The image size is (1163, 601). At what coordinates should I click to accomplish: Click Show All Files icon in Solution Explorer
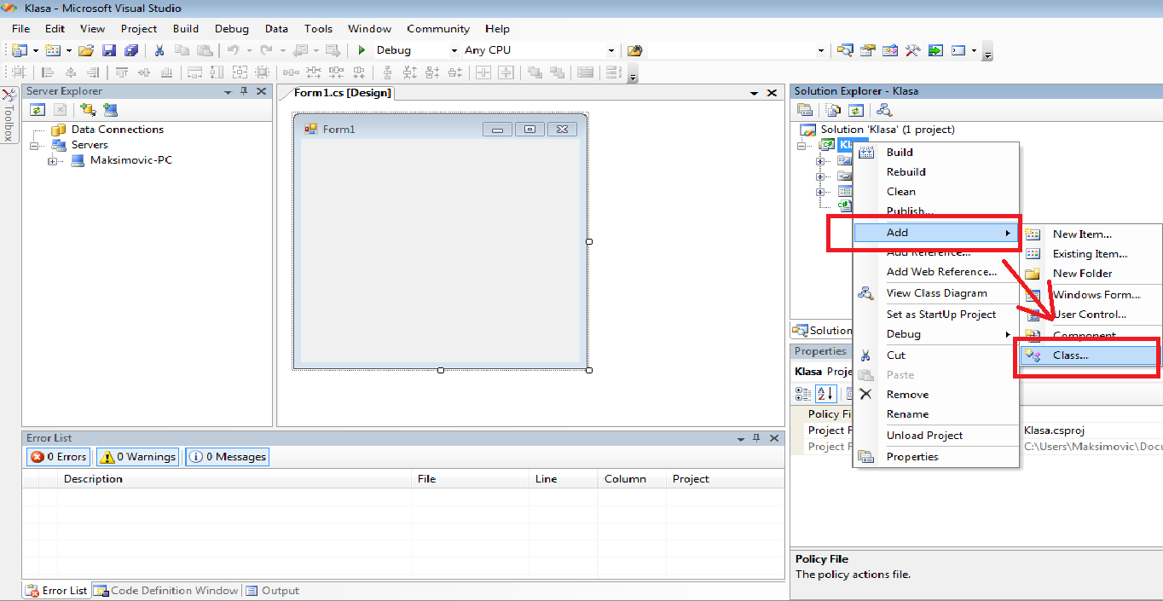[834, 110]
